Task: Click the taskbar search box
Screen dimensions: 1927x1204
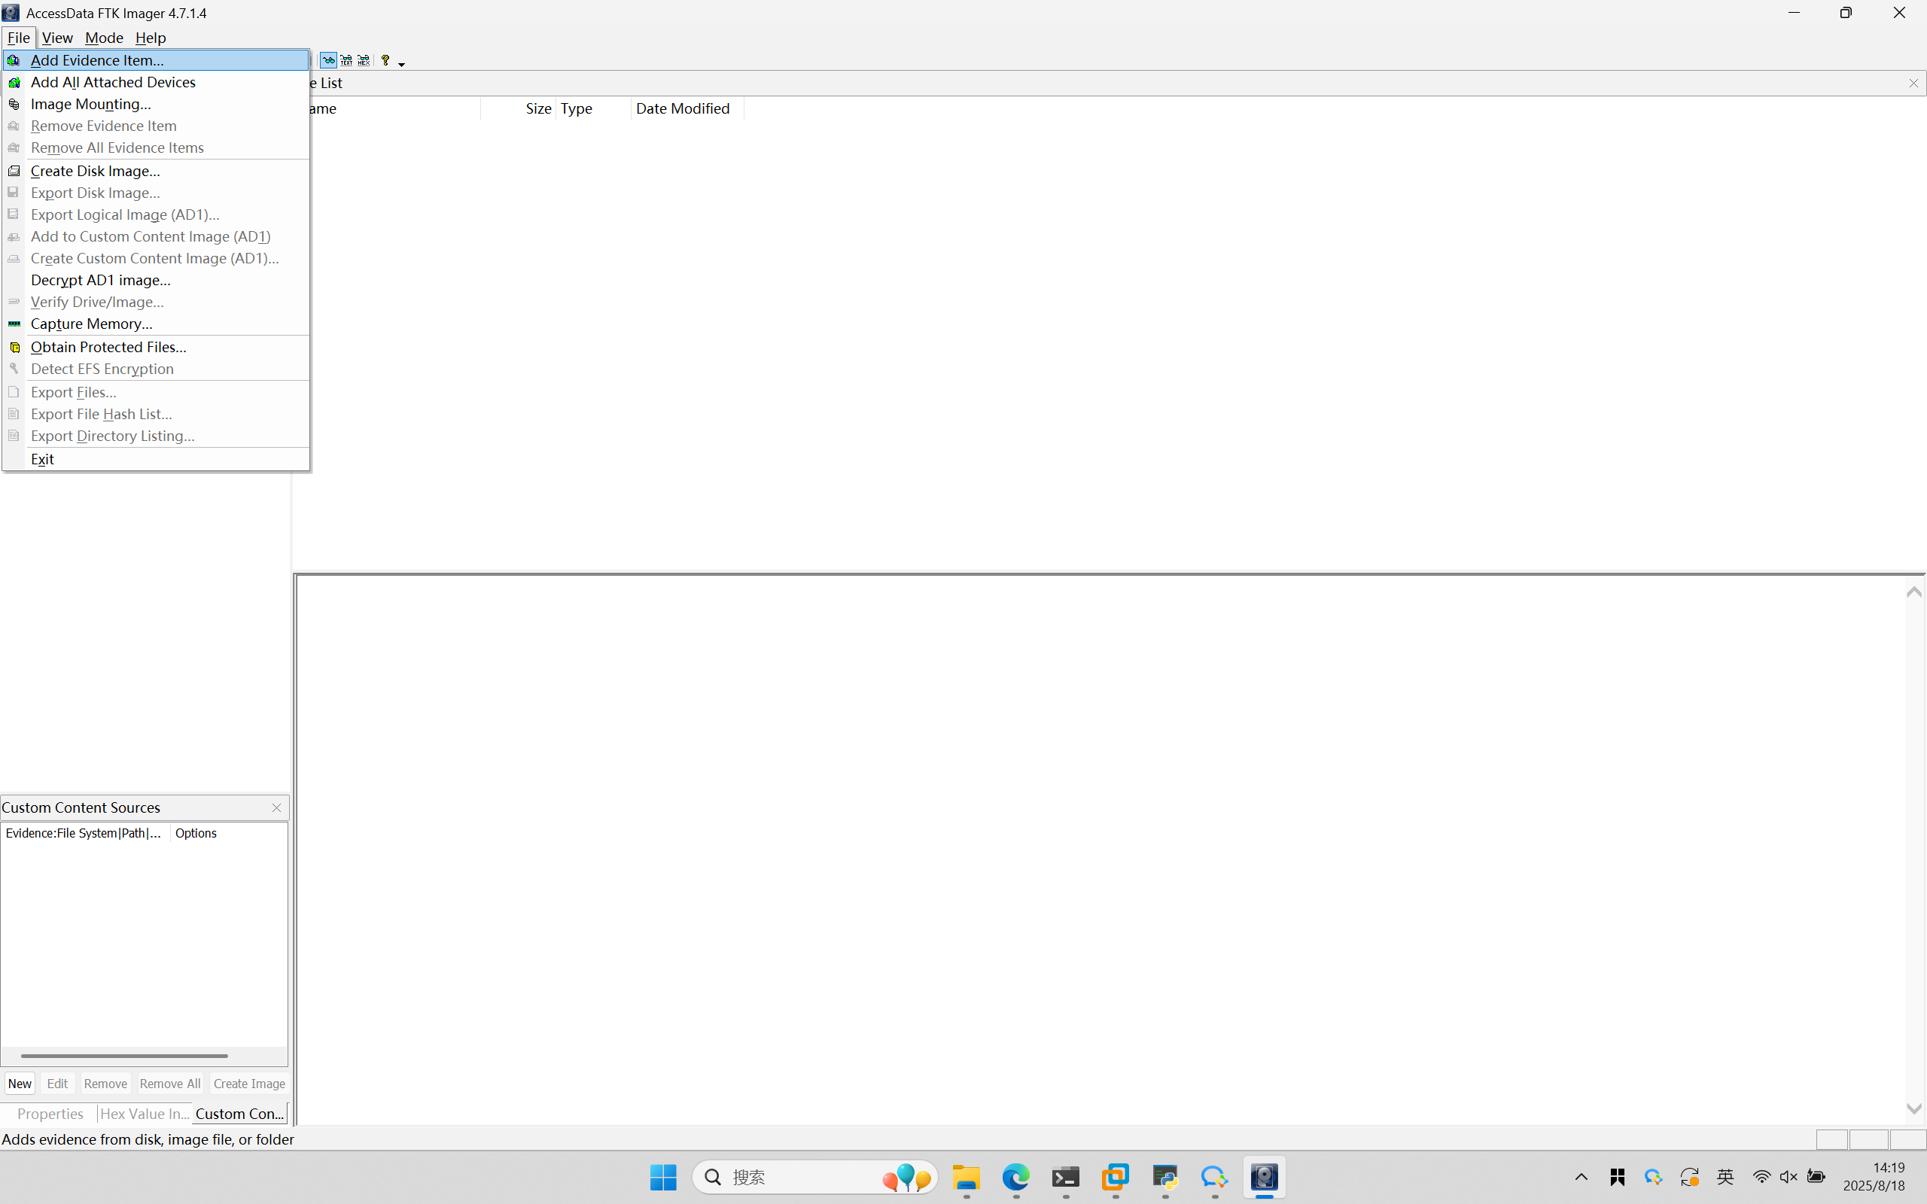Action: click(x=815, y=1177)
